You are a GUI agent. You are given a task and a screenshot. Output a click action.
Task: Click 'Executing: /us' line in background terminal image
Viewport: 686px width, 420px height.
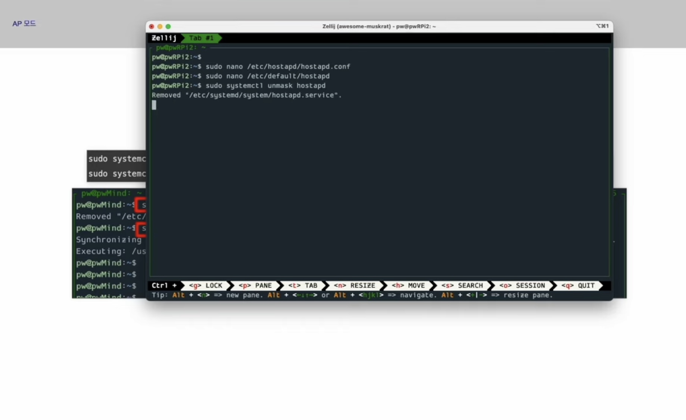(111, 251)
